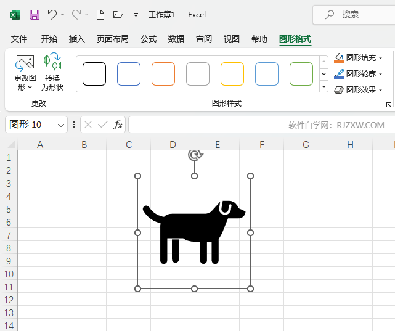Image resolution: width=395 pixels, height=331 pixels.
Task: Open the undo history dropdown arrow
Action: (x=62, y=15)
